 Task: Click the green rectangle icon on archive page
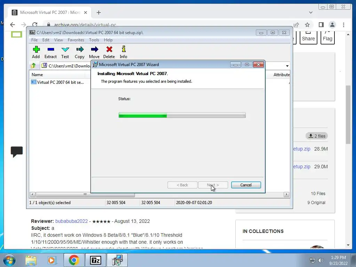17,34
